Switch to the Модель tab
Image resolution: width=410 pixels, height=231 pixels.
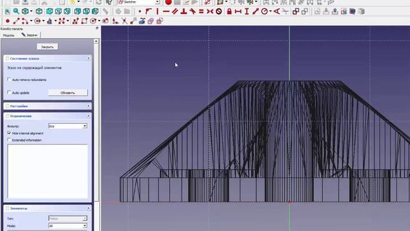(8, 35)
